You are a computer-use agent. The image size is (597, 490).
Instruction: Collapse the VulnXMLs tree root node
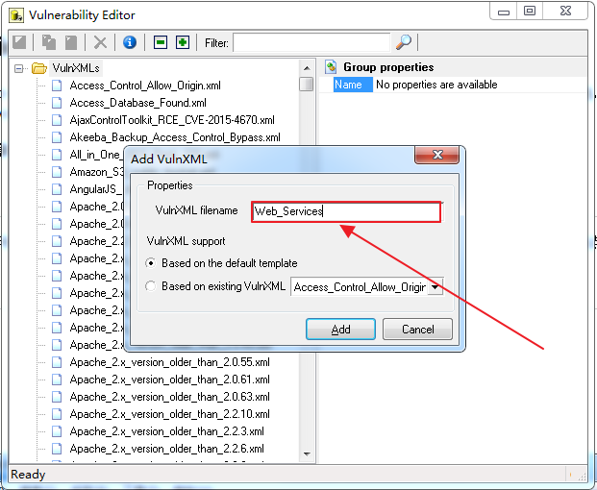[18, 68]
